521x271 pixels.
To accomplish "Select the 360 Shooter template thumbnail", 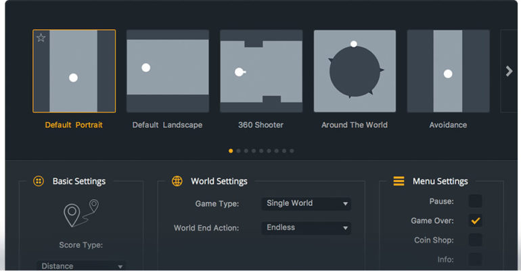I will pyautogui.click(x=261, y=71).
